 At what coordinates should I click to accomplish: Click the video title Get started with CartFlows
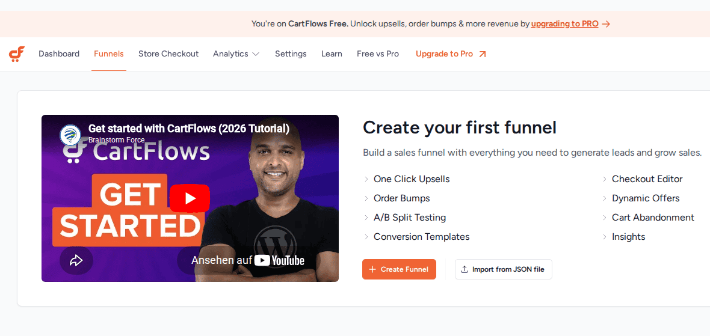(x=189, y=129)
